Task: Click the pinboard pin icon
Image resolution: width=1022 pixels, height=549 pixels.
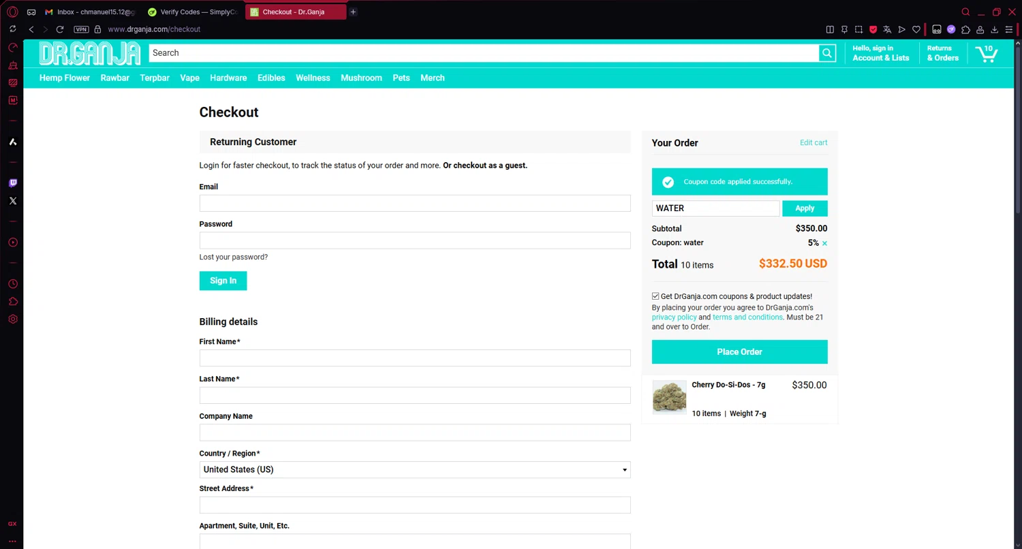Action: tap(844, 29)
